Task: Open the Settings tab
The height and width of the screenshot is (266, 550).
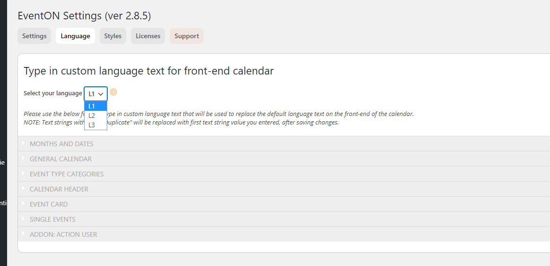Action: tap(34, 36)
